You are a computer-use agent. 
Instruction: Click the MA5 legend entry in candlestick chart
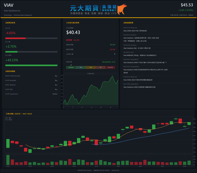8,118
